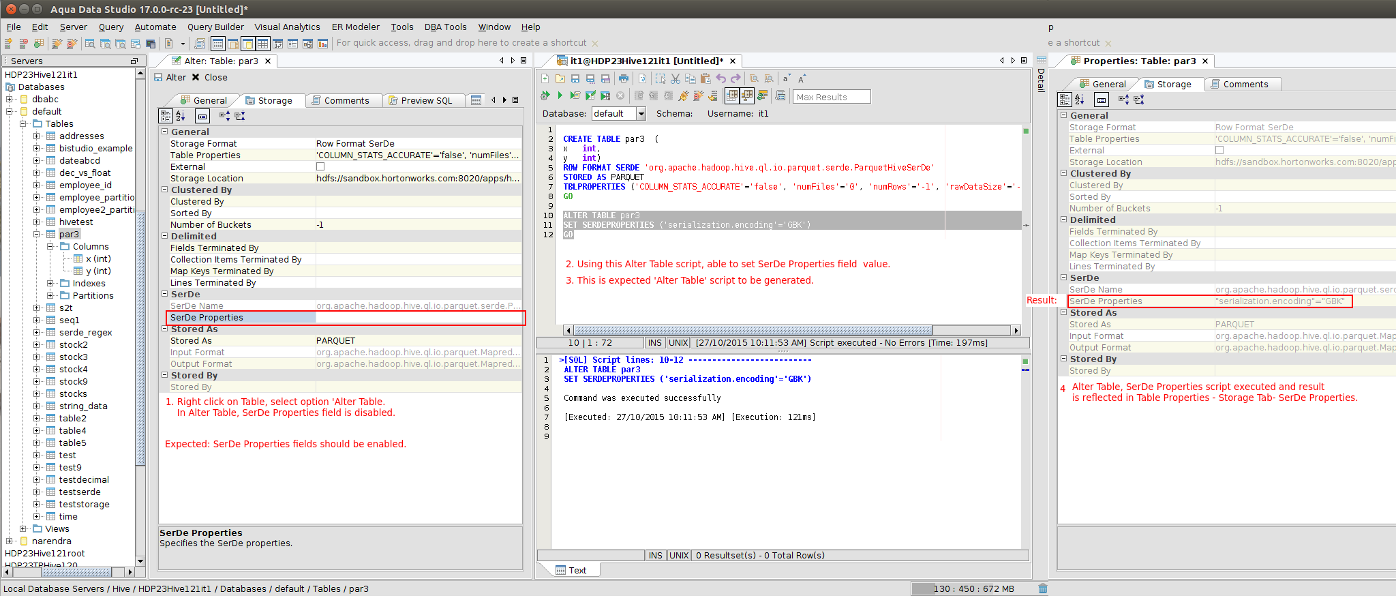The image size is (1396, 598).
Task: Click the Redo arrow in query editor toolbar
Action: (735, 79)
